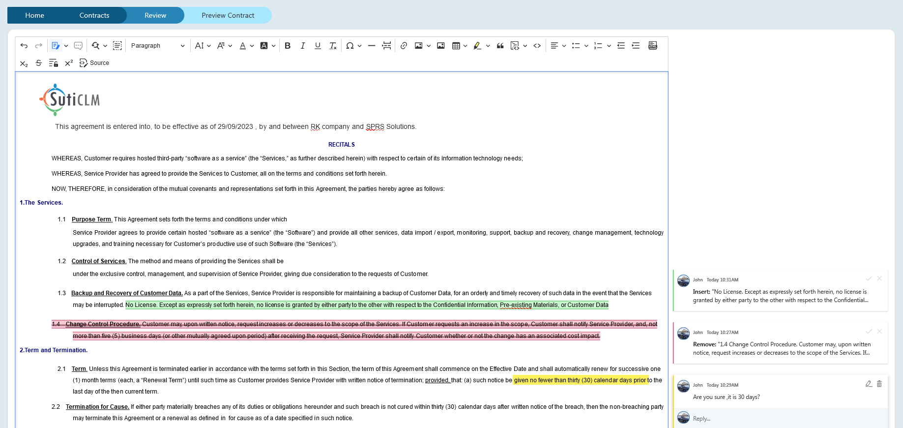The height and width of the screenshot is (428, 903).
Task: Toggle track changes mode
Action: [55, 46]
